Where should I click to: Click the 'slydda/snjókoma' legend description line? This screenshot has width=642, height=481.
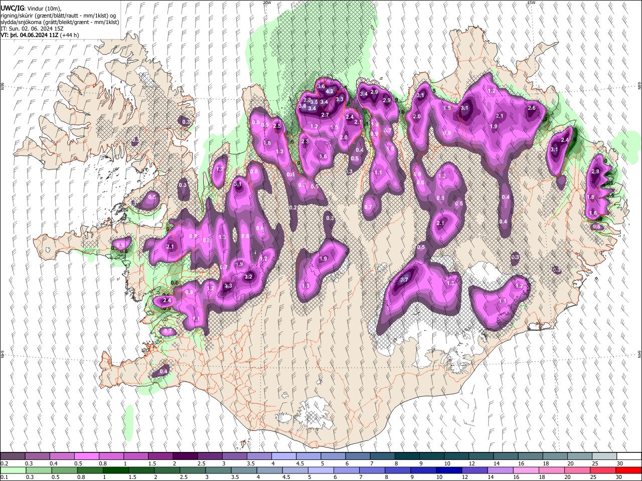point(60,22)
